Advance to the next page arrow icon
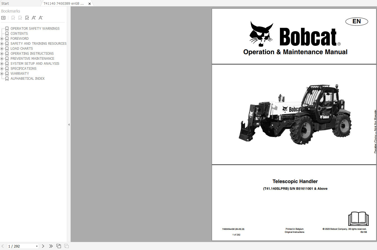The width and height of the screenshot is (377, 250). click(43, 246)
